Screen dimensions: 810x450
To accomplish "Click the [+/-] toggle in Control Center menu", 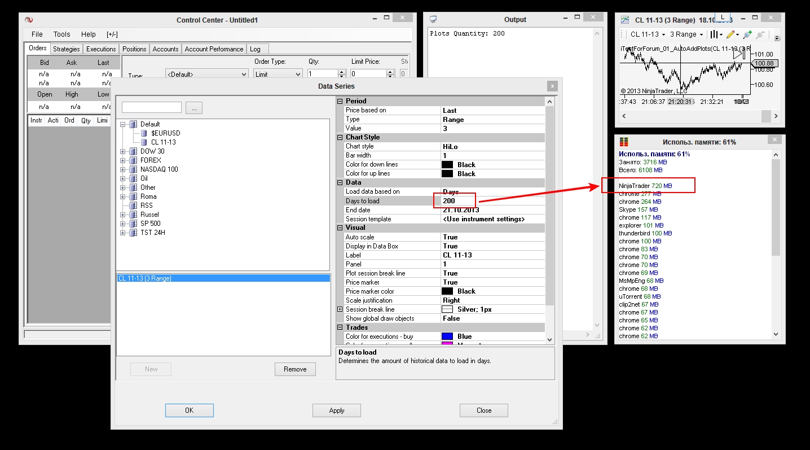I will [112, 34].
